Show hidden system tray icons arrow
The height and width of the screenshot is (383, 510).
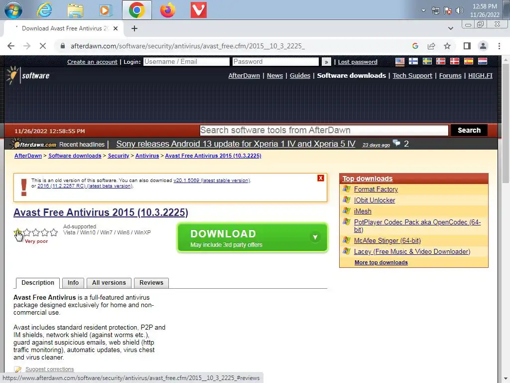point(423,10)
